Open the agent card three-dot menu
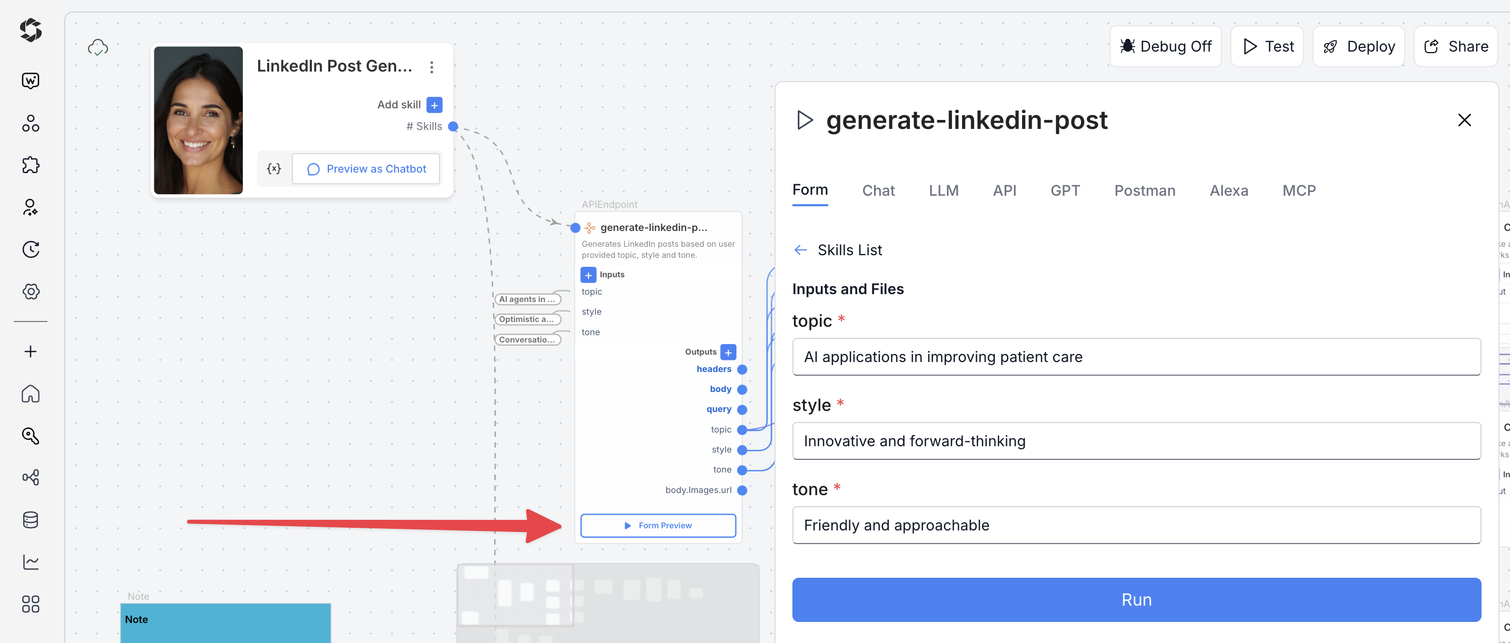The height and width of the screenshot is (643, 1510). [x=432, y=67]
